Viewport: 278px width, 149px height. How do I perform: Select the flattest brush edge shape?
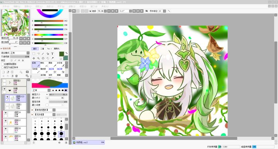coord(66,90)
